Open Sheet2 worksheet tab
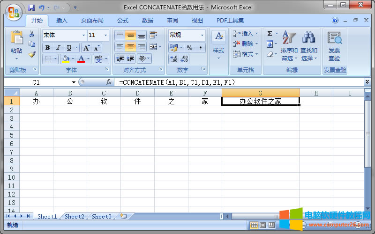Screen dimensions: 375x234 [75, 217]
